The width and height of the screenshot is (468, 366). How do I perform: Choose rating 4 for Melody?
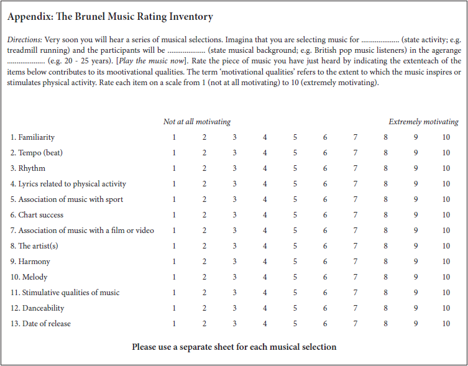coord(265,277)
